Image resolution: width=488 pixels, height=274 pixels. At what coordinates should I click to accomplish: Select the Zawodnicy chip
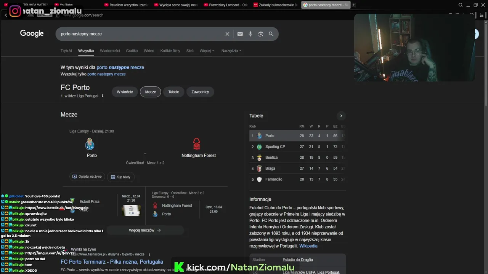tap(200, 92)
